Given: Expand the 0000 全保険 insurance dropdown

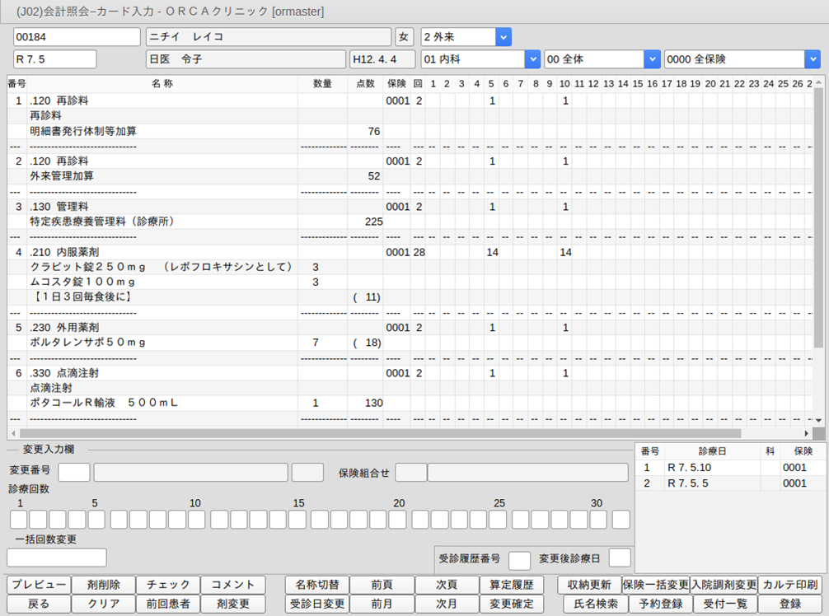Looking at the screenshot, I should click(812, 59).
